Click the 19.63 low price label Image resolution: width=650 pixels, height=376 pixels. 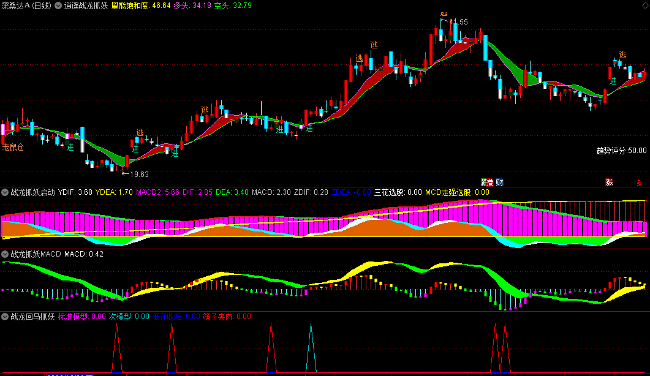click(139, 175)
